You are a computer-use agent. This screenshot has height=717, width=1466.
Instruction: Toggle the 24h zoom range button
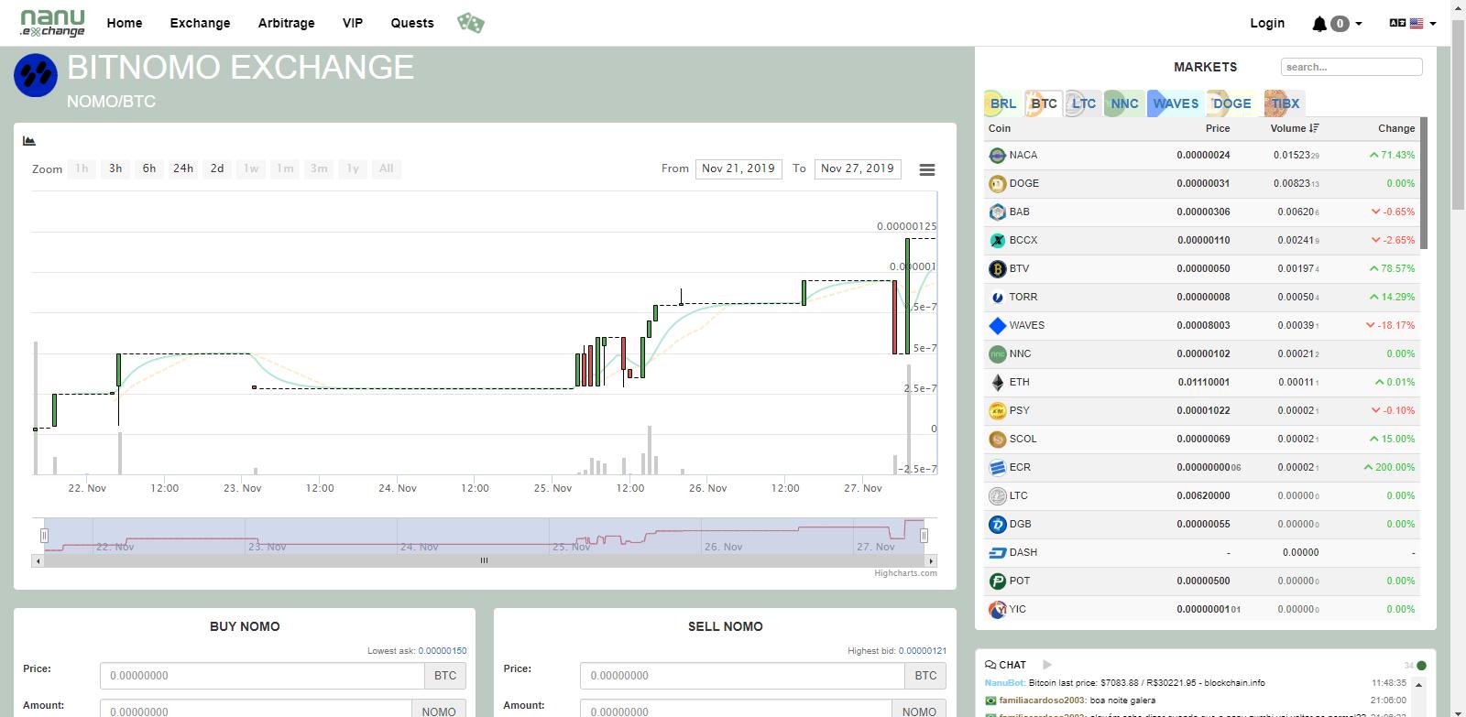[183, 168]
